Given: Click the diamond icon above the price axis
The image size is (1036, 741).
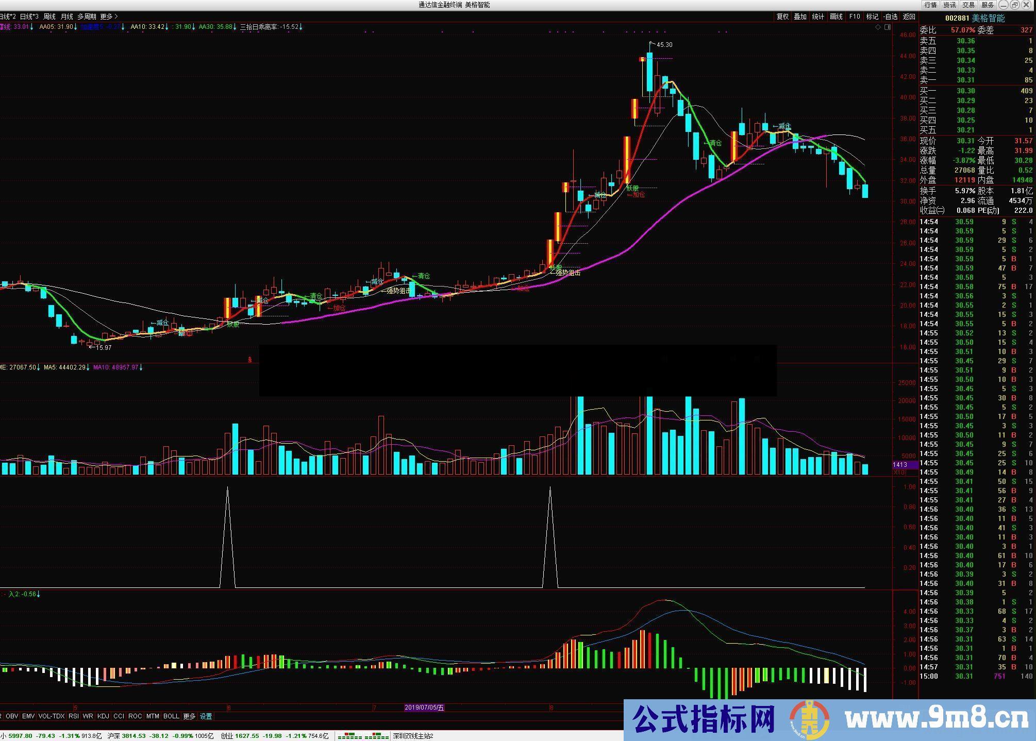Looking at the screenshot, I should 878,27.
